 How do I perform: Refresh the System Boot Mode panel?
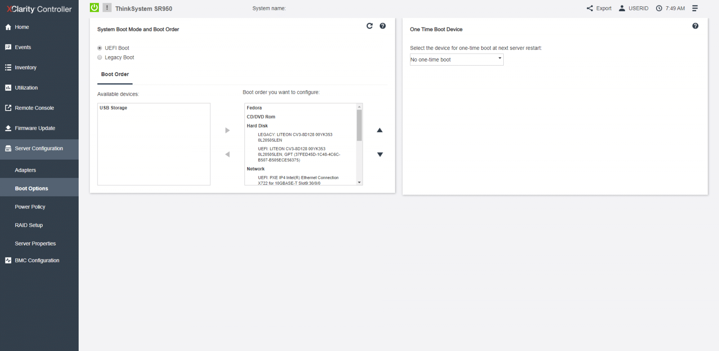369,26
